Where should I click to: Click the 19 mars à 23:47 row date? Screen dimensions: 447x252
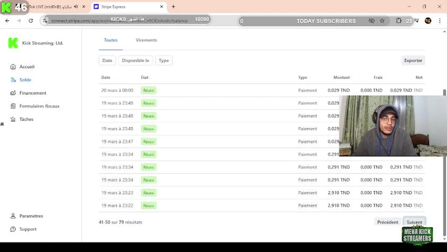(117, 141)
